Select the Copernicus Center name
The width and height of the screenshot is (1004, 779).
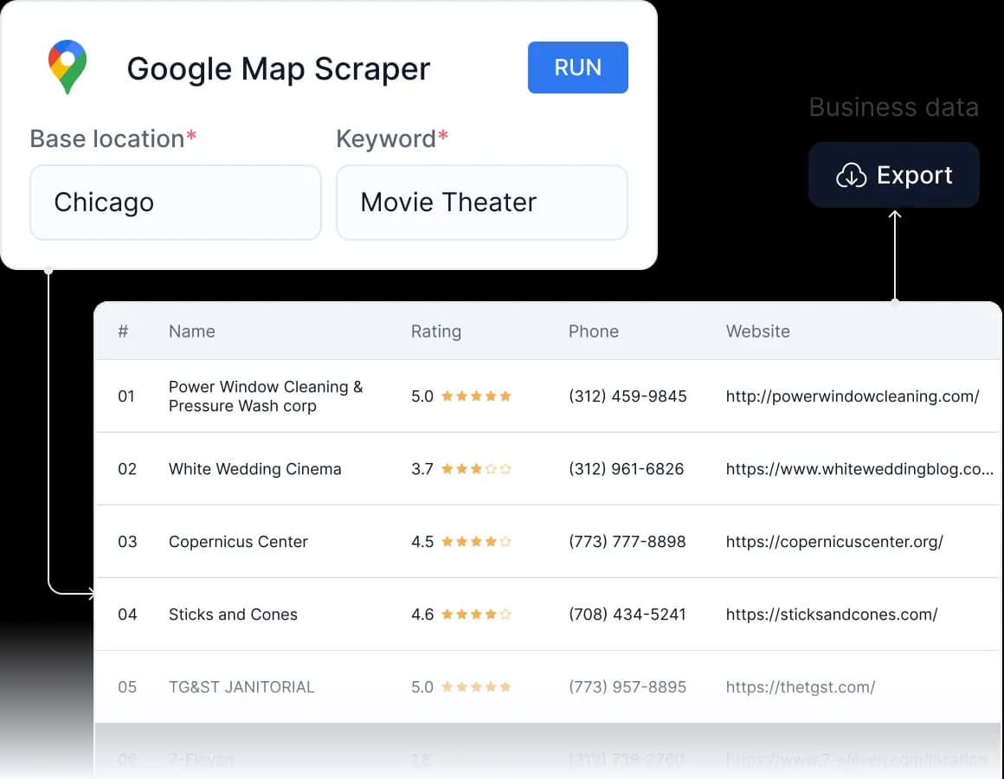pyautogui.click(x=238, y=542)
